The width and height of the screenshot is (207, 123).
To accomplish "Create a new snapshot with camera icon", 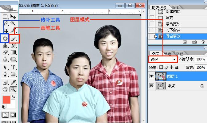I will tap(194, 42).
